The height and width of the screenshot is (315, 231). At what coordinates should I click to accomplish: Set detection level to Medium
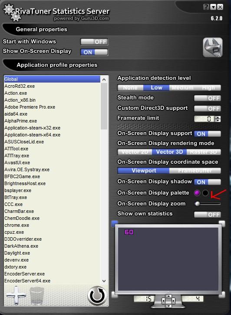pos(182,88)
